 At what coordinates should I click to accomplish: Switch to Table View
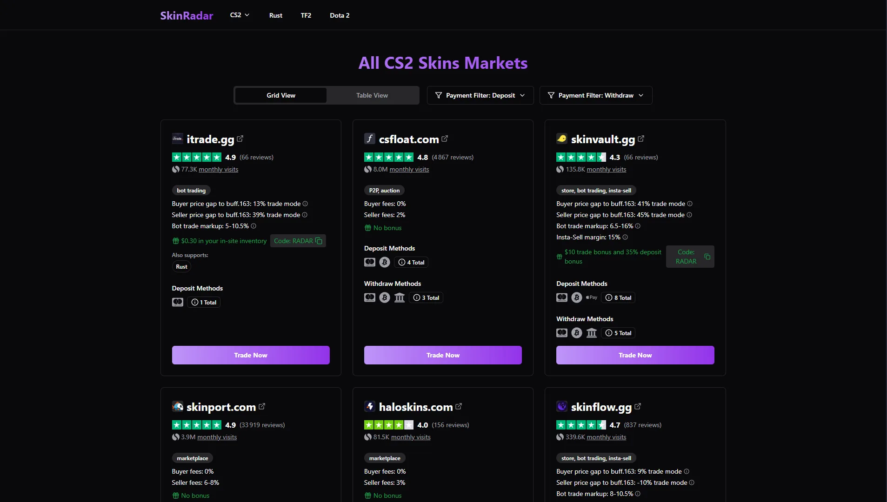[x=372, y=95]
